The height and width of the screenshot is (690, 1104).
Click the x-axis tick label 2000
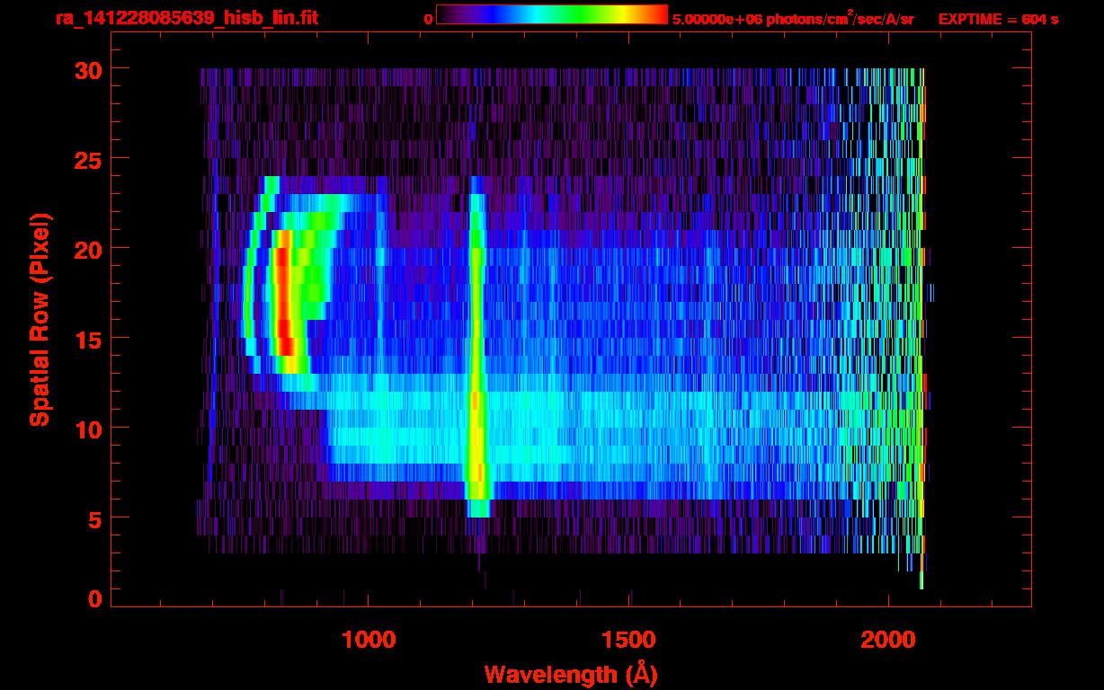pos(888,640)
